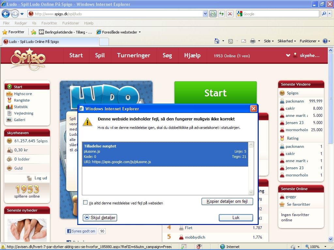Click the Luk button in dialog
Image resolution: width=334 pixels, height=250 pixels.
(236, 217)
